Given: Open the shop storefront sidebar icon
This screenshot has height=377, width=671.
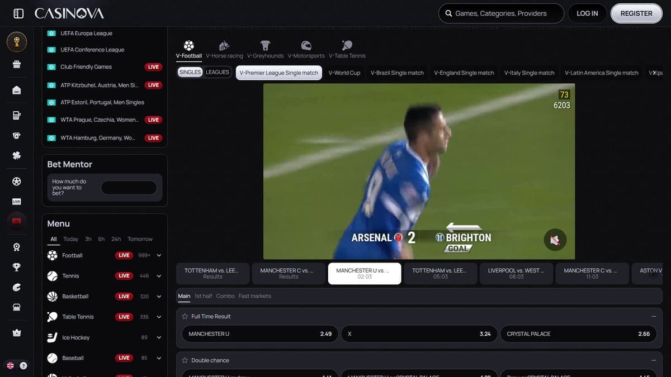Looking at the screenshot, I should coord(17,307).
